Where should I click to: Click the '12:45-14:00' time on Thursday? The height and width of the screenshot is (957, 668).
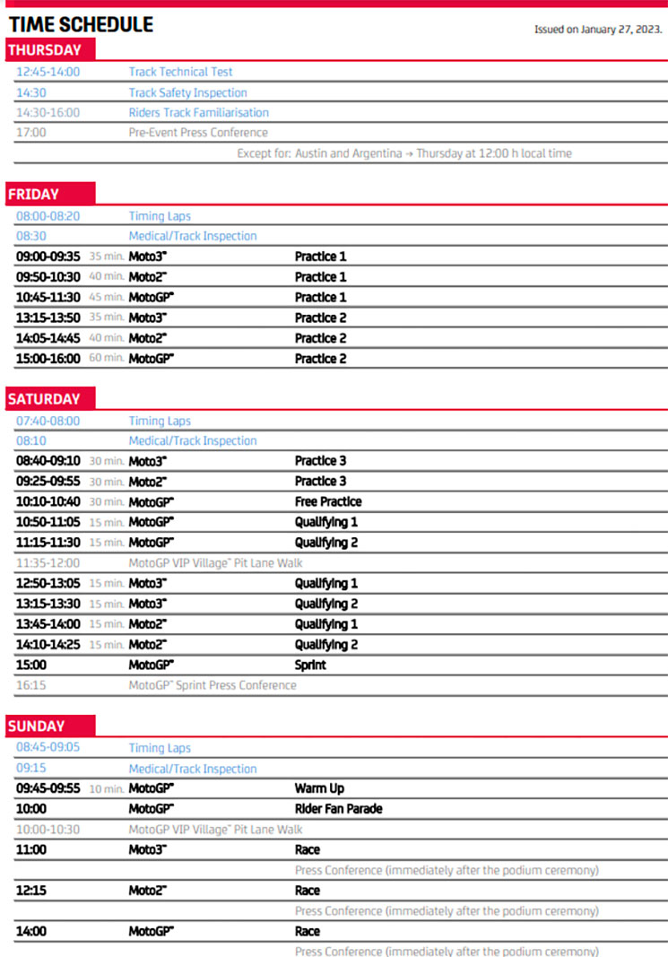click(x=48, y=72)
